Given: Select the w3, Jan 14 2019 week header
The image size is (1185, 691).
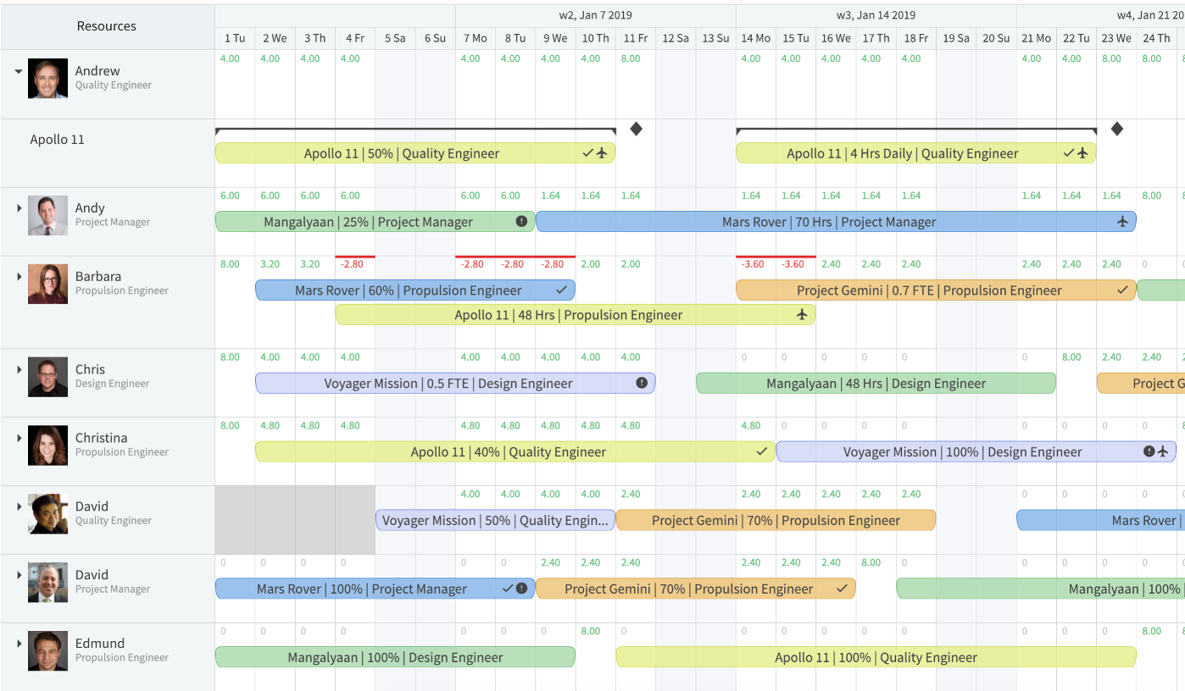Looking at the screenshot, I should [x=876, y=15].
